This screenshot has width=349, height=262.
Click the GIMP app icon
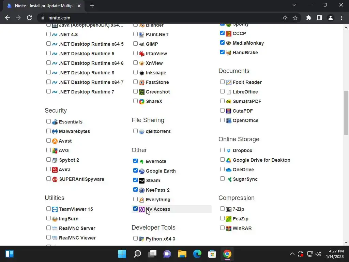[141, 44]
